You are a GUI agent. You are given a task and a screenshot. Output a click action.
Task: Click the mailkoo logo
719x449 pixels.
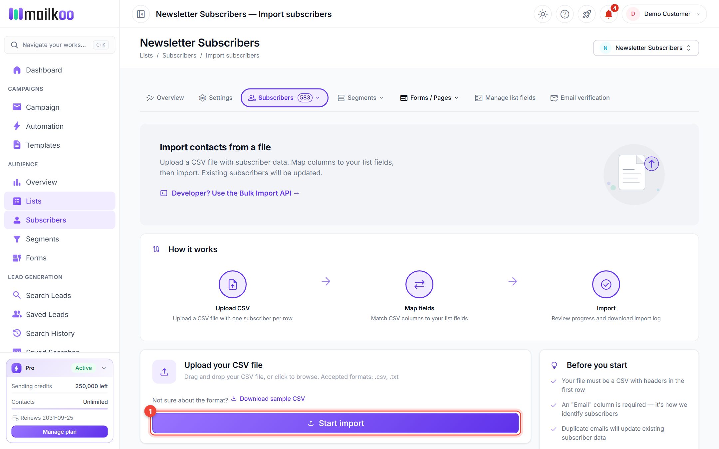click(41, 14)
